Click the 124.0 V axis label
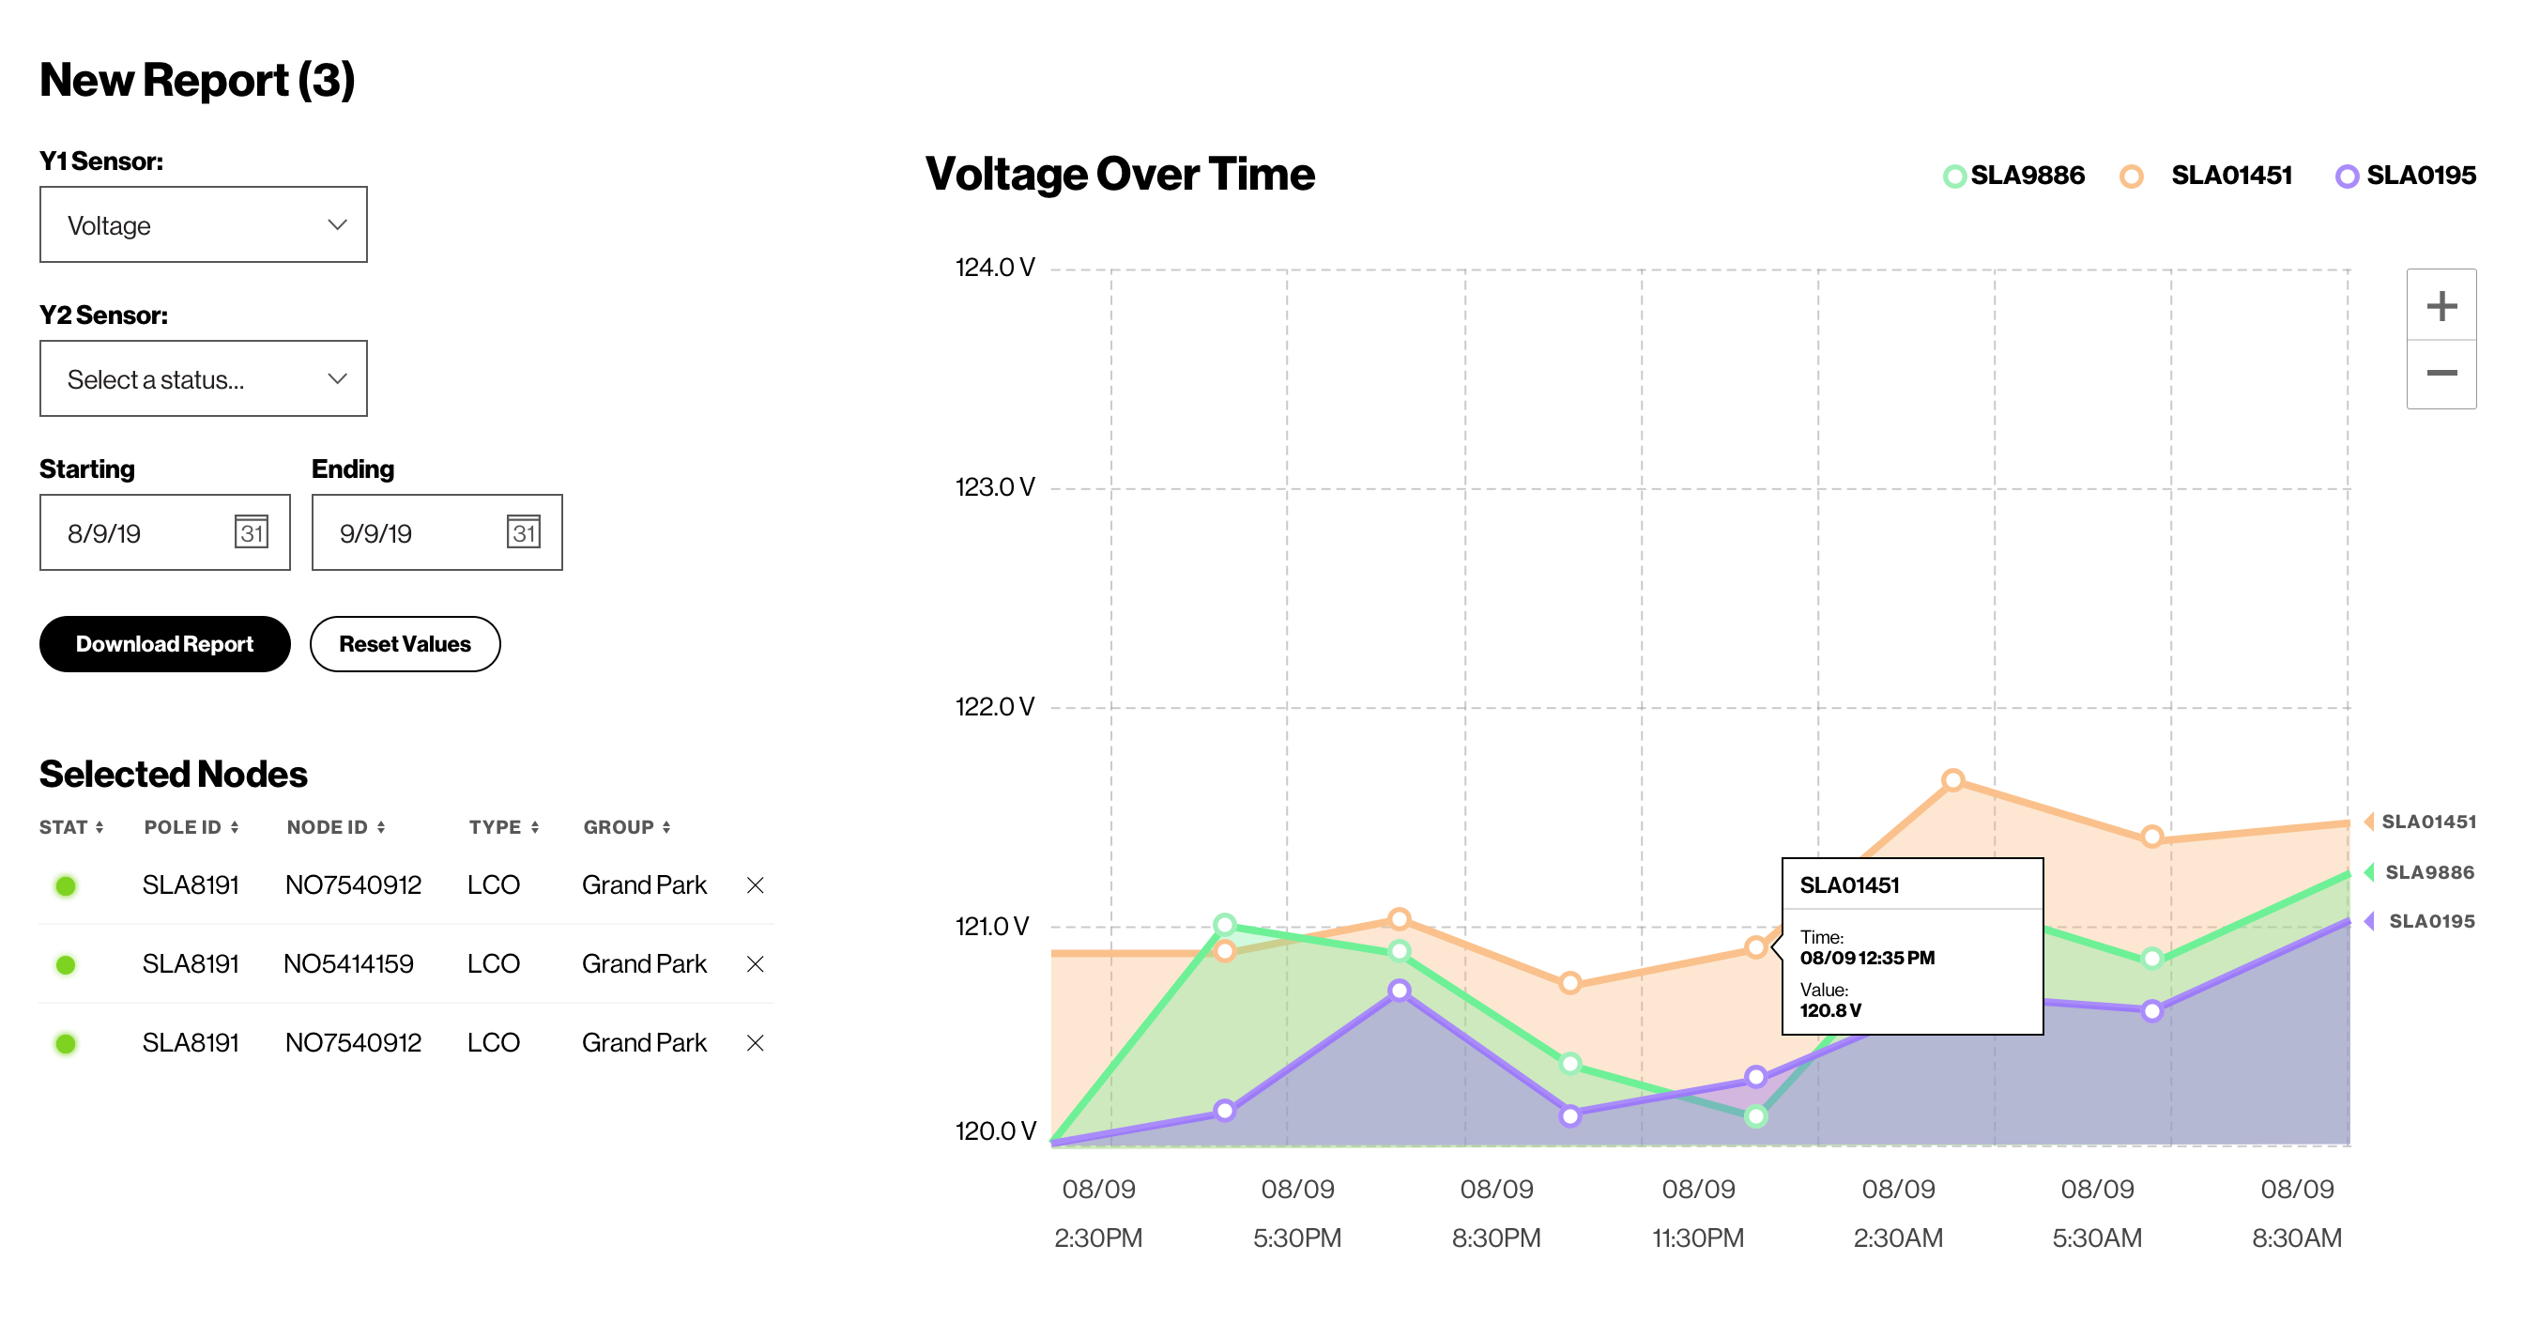This screenshot has height=1322, width=2525. (995, 268)
